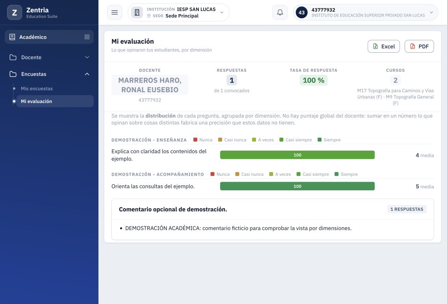Click DEMOSTRACIÓN - ENSEÑANZA dimension heading
Viewport: 447px width, 304px height.
tap(149, 140)
